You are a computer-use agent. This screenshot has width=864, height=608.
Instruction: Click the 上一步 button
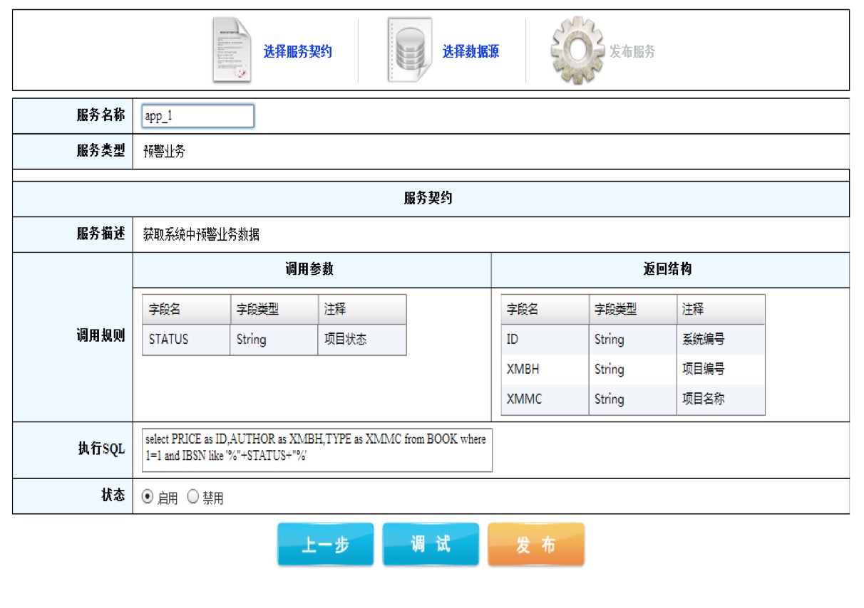pyautogui.click(x=325, y=545)
